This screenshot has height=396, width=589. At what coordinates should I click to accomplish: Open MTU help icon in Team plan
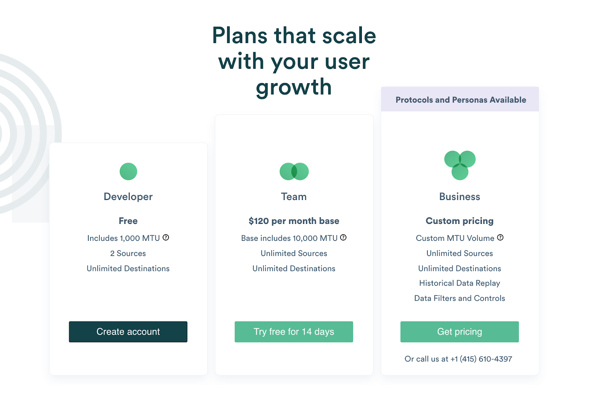(x=343, y=238)
